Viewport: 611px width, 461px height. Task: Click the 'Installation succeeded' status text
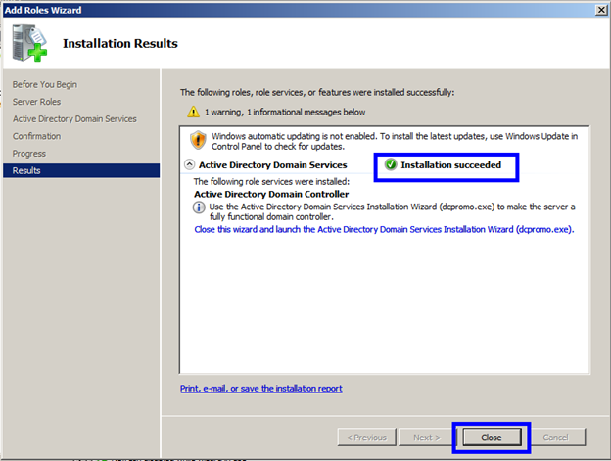[x=450, y=165]
